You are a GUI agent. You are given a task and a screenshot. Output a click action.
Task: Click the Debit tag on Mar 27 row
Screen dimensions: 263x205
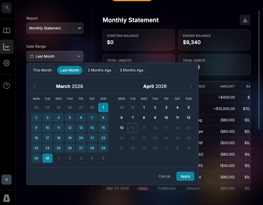pos(143,189)
